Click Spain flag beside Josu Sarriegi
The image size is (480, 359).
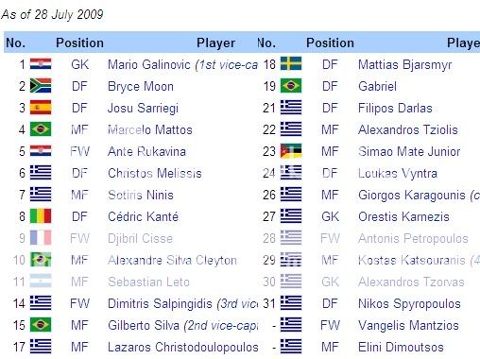tap(41, 108)
